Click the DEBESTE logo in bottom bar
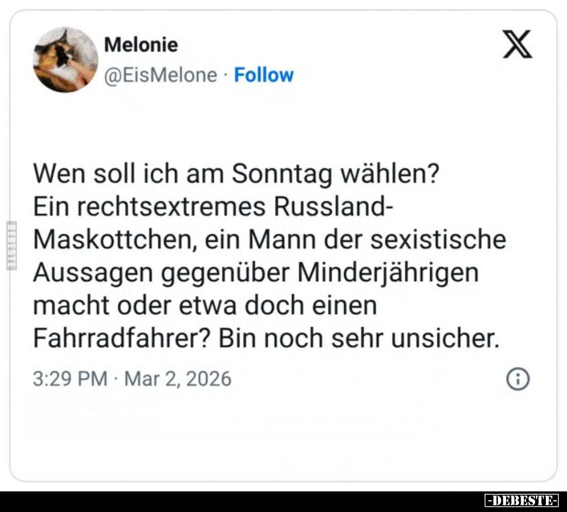This screenshot has height=512, width=567. click(x=522, y=500)
